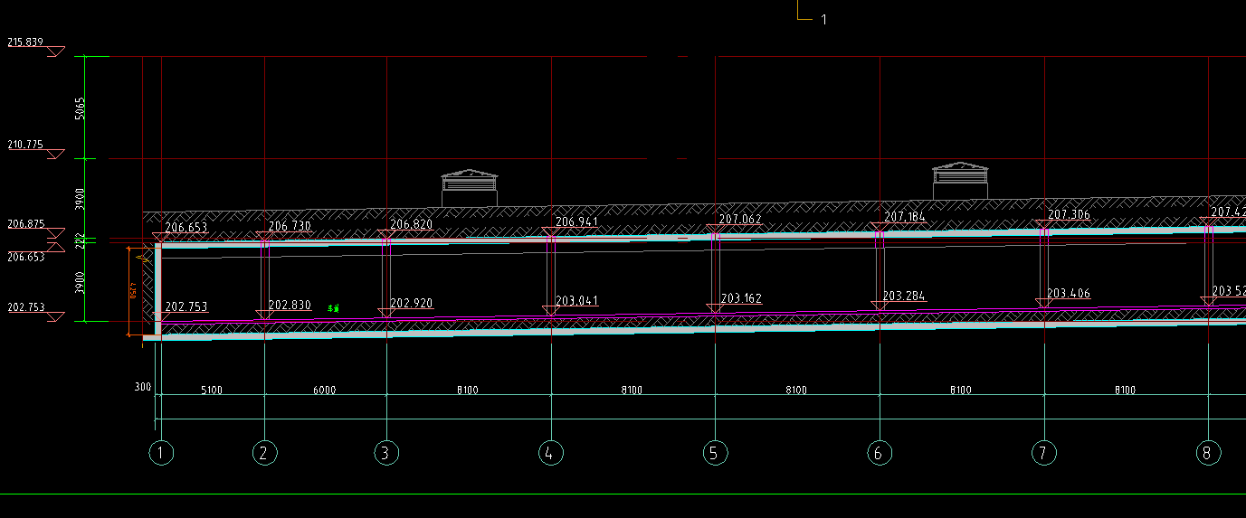Select the right roof ventilator symbol
Viewport: 1246px width, 518px height.
[x=960, y=181]
